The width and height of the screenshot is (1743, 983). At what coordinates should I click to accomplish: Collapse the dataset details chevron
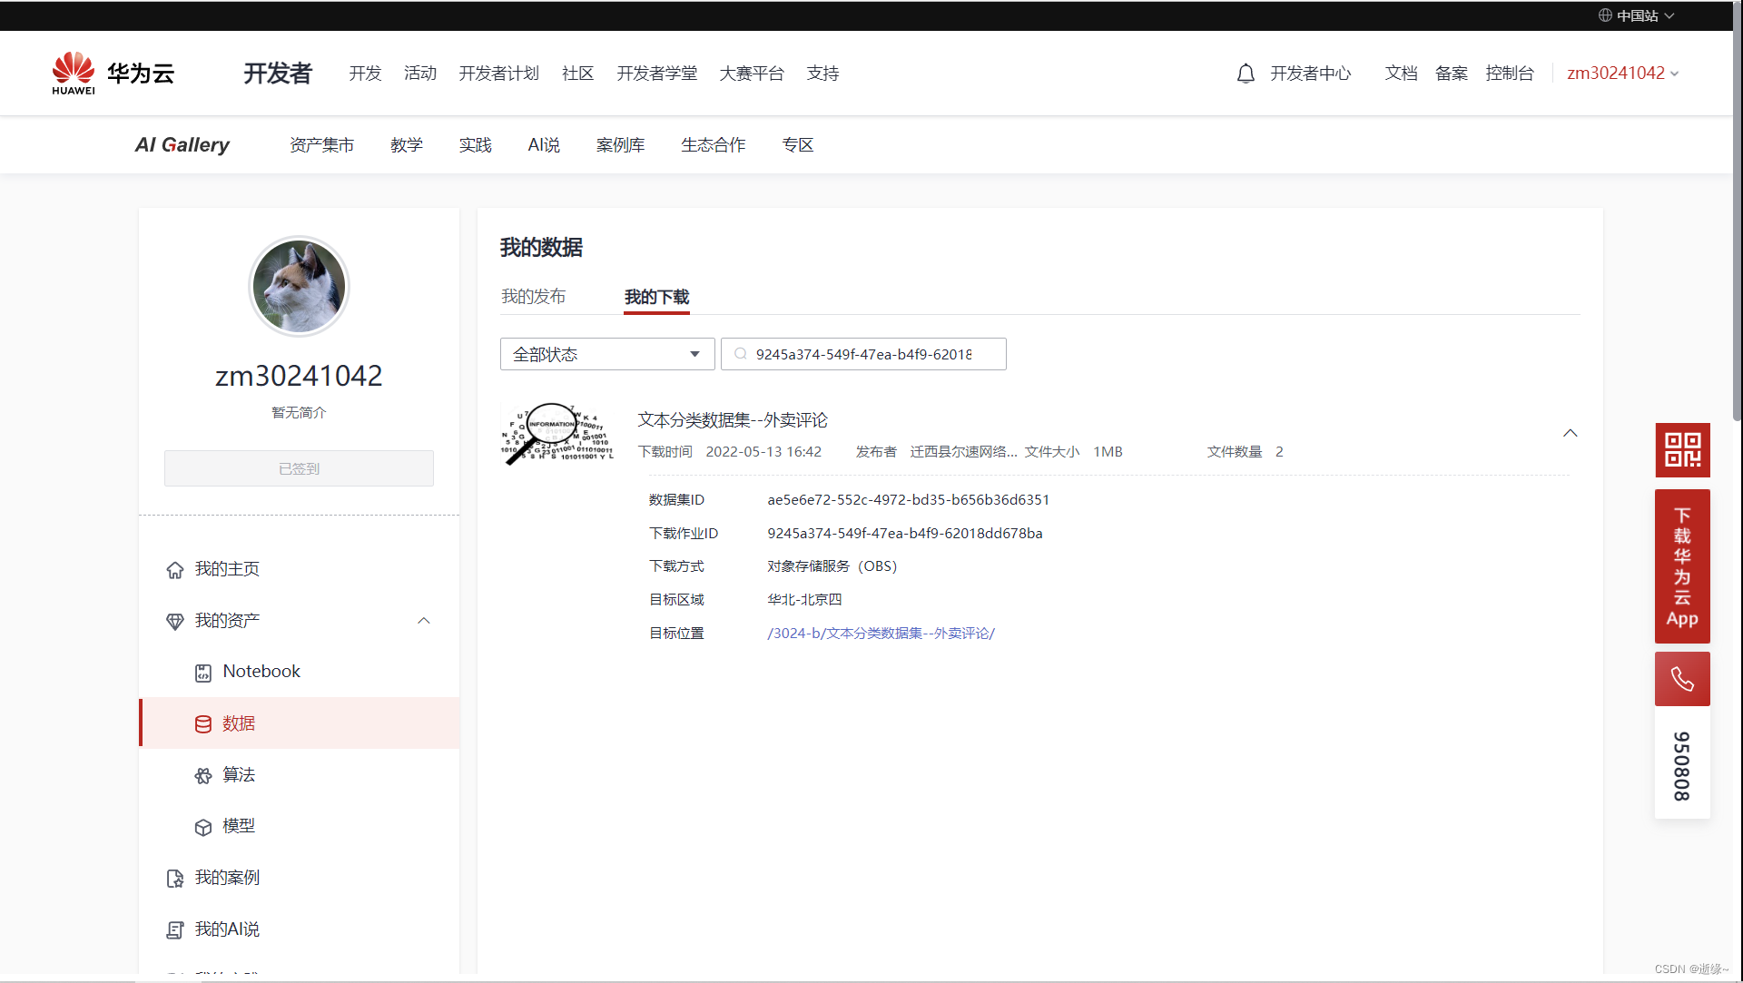pyautogui.click(x=1570, y=434)
